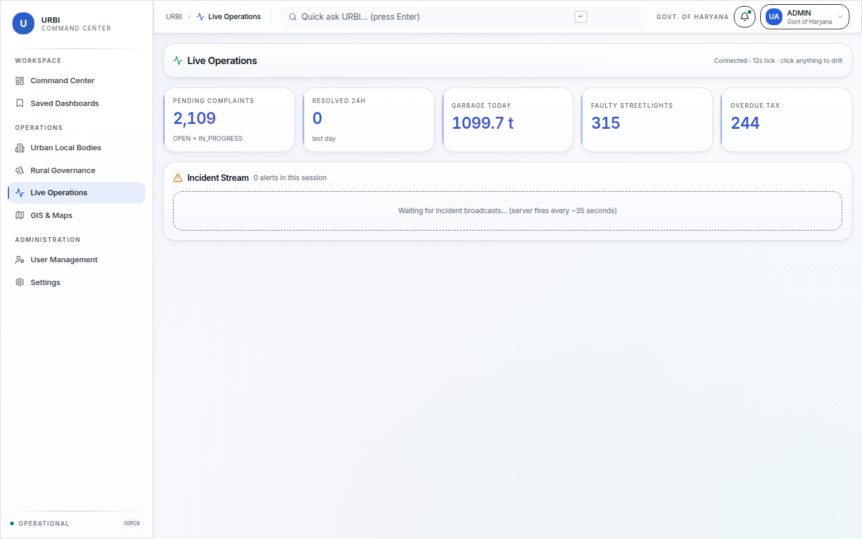This screenshot has height=539, width=862.
Task: Open GIS & Maps
Action: [x=77, y=216]
